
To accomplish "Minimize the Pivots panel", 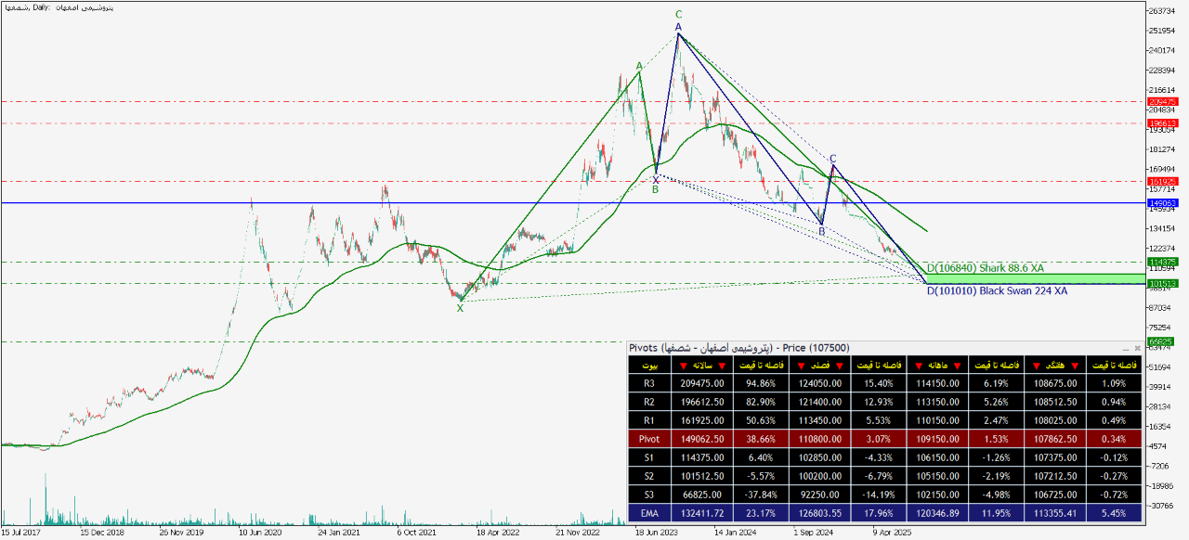I will pos(1125,348).
